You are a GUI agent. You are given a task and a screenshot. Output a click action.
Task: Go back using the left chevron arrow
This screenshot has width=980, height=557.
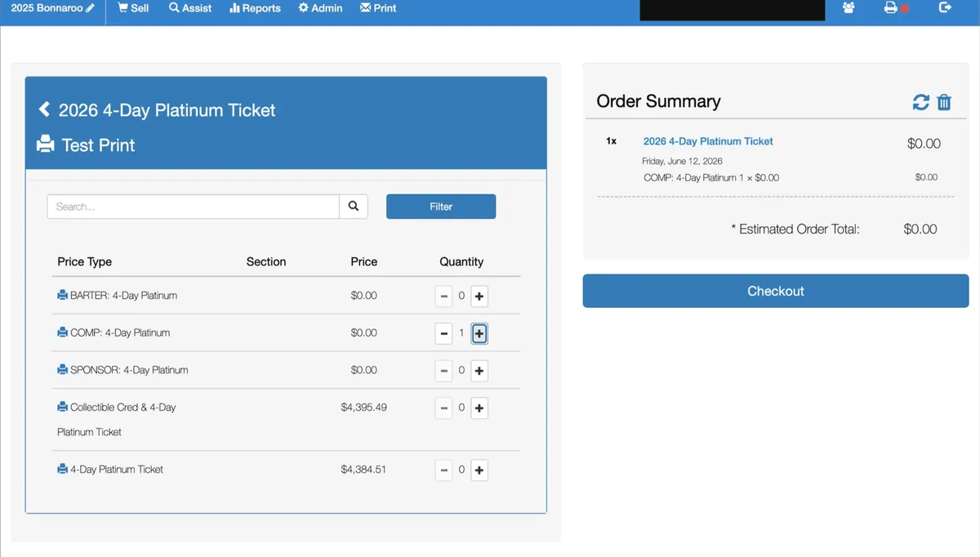point(45,109)
